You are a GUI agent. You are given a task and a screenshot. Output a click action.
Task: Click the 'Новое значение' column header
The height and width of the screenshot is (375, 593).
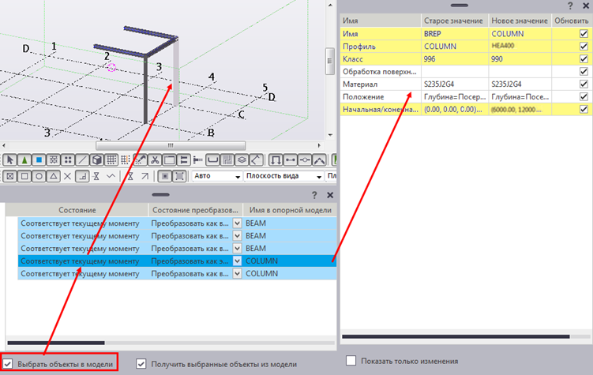click(x=519, y=20)
